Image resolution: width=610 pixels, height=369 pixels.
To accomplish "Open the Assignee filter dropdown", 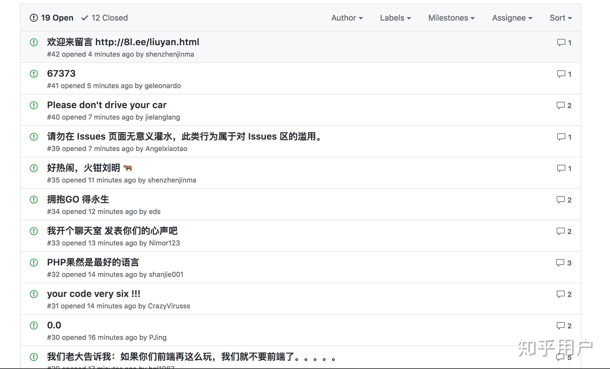I will (512, 18).
